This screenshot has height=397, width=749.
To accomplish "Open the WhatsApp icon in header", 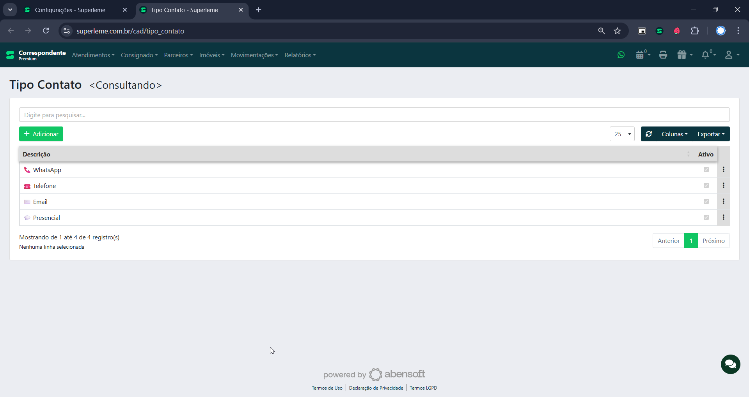I will 621,55.
